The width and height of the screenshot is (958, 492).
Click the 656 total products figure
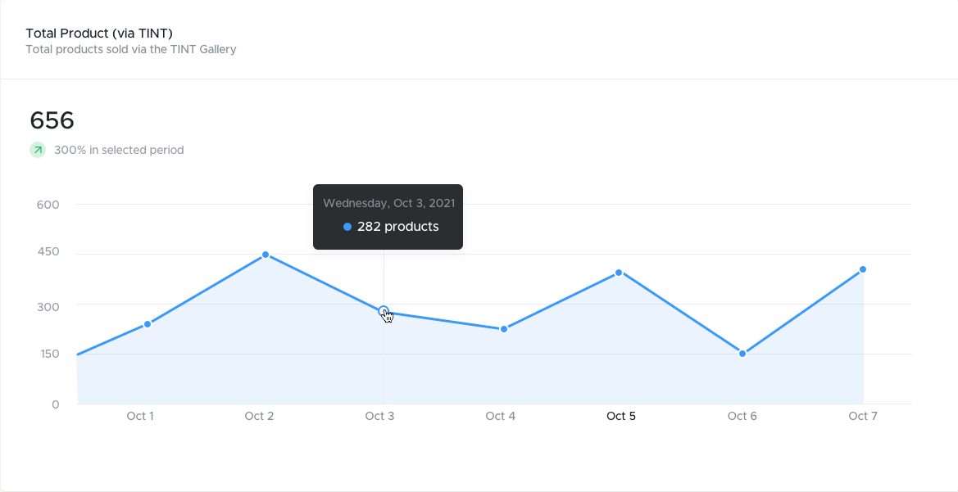[52, 120]
